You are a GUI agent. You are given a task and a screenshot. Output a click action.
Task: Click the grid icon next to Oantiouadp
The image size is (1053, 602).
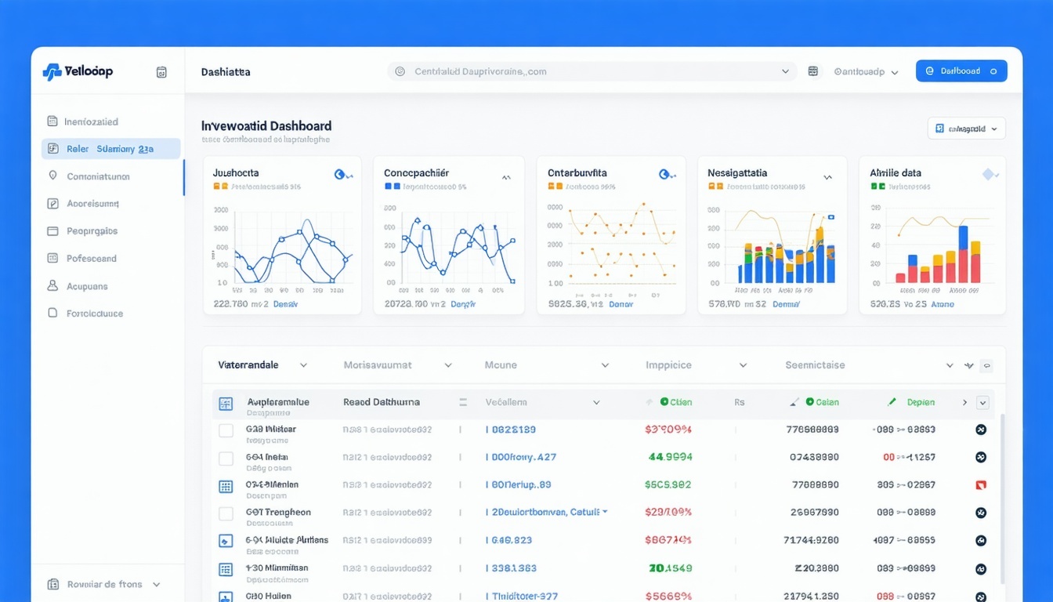tap(813, 71)
